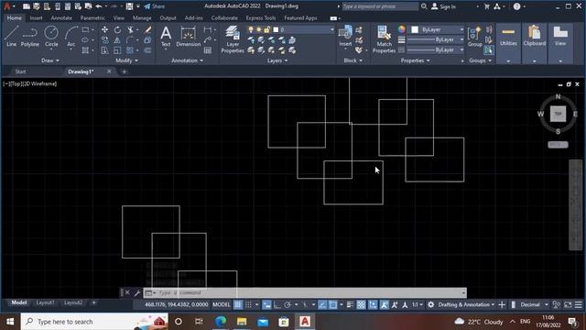586x330 pixels.
Task: Open the Insert block tool
Action: [x=345, y=37]
